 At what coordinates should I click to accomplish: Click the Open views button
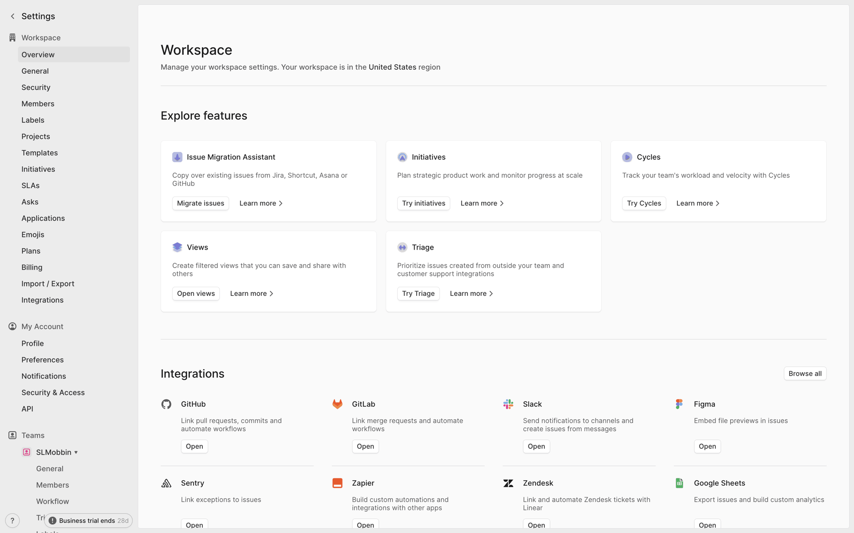[196, 294]
